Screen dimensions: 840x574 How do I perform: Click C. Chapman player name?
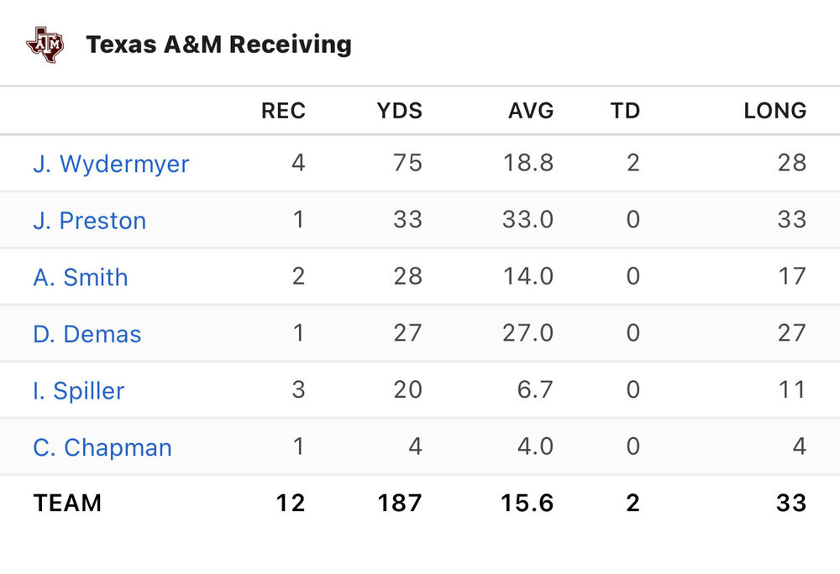102,447
